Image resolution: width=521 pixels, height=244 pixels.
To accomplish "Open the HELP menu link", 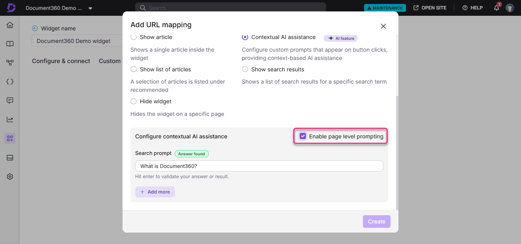I will click(x=472, y=8).
